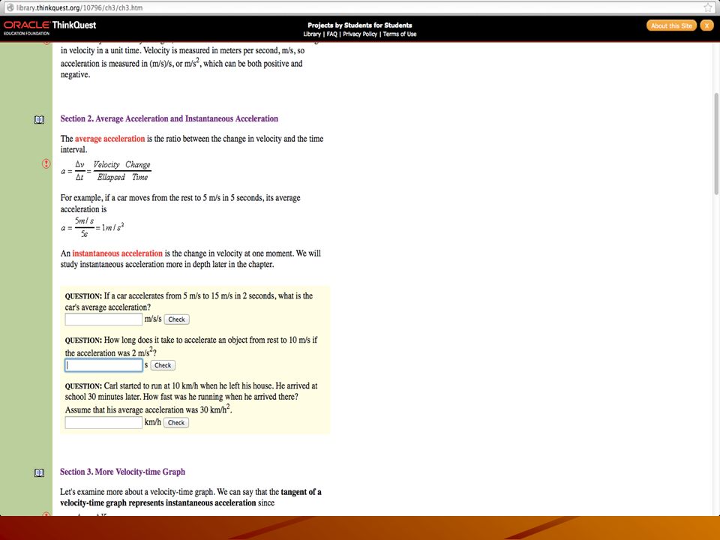
Task: Click the '5m/s over 5s' example formula
Action: point(92,227)
